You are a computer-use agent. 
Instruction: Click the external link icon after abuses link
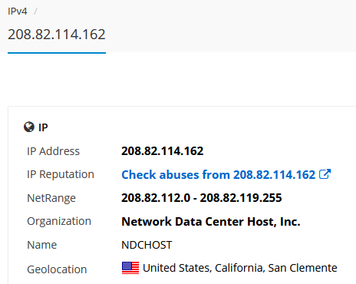[x=325, y=174]
